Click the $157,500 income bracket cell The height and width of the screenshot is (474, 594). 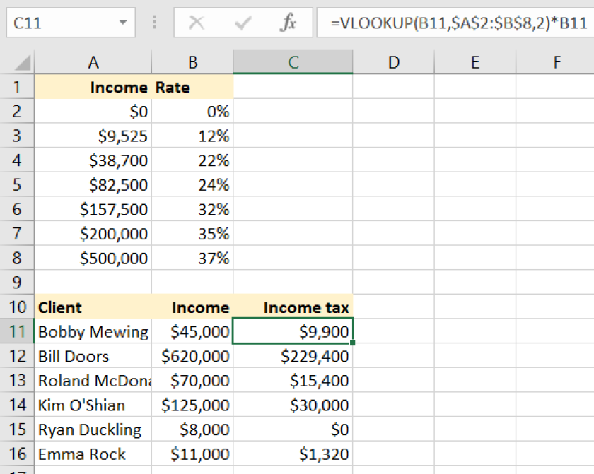93,209
